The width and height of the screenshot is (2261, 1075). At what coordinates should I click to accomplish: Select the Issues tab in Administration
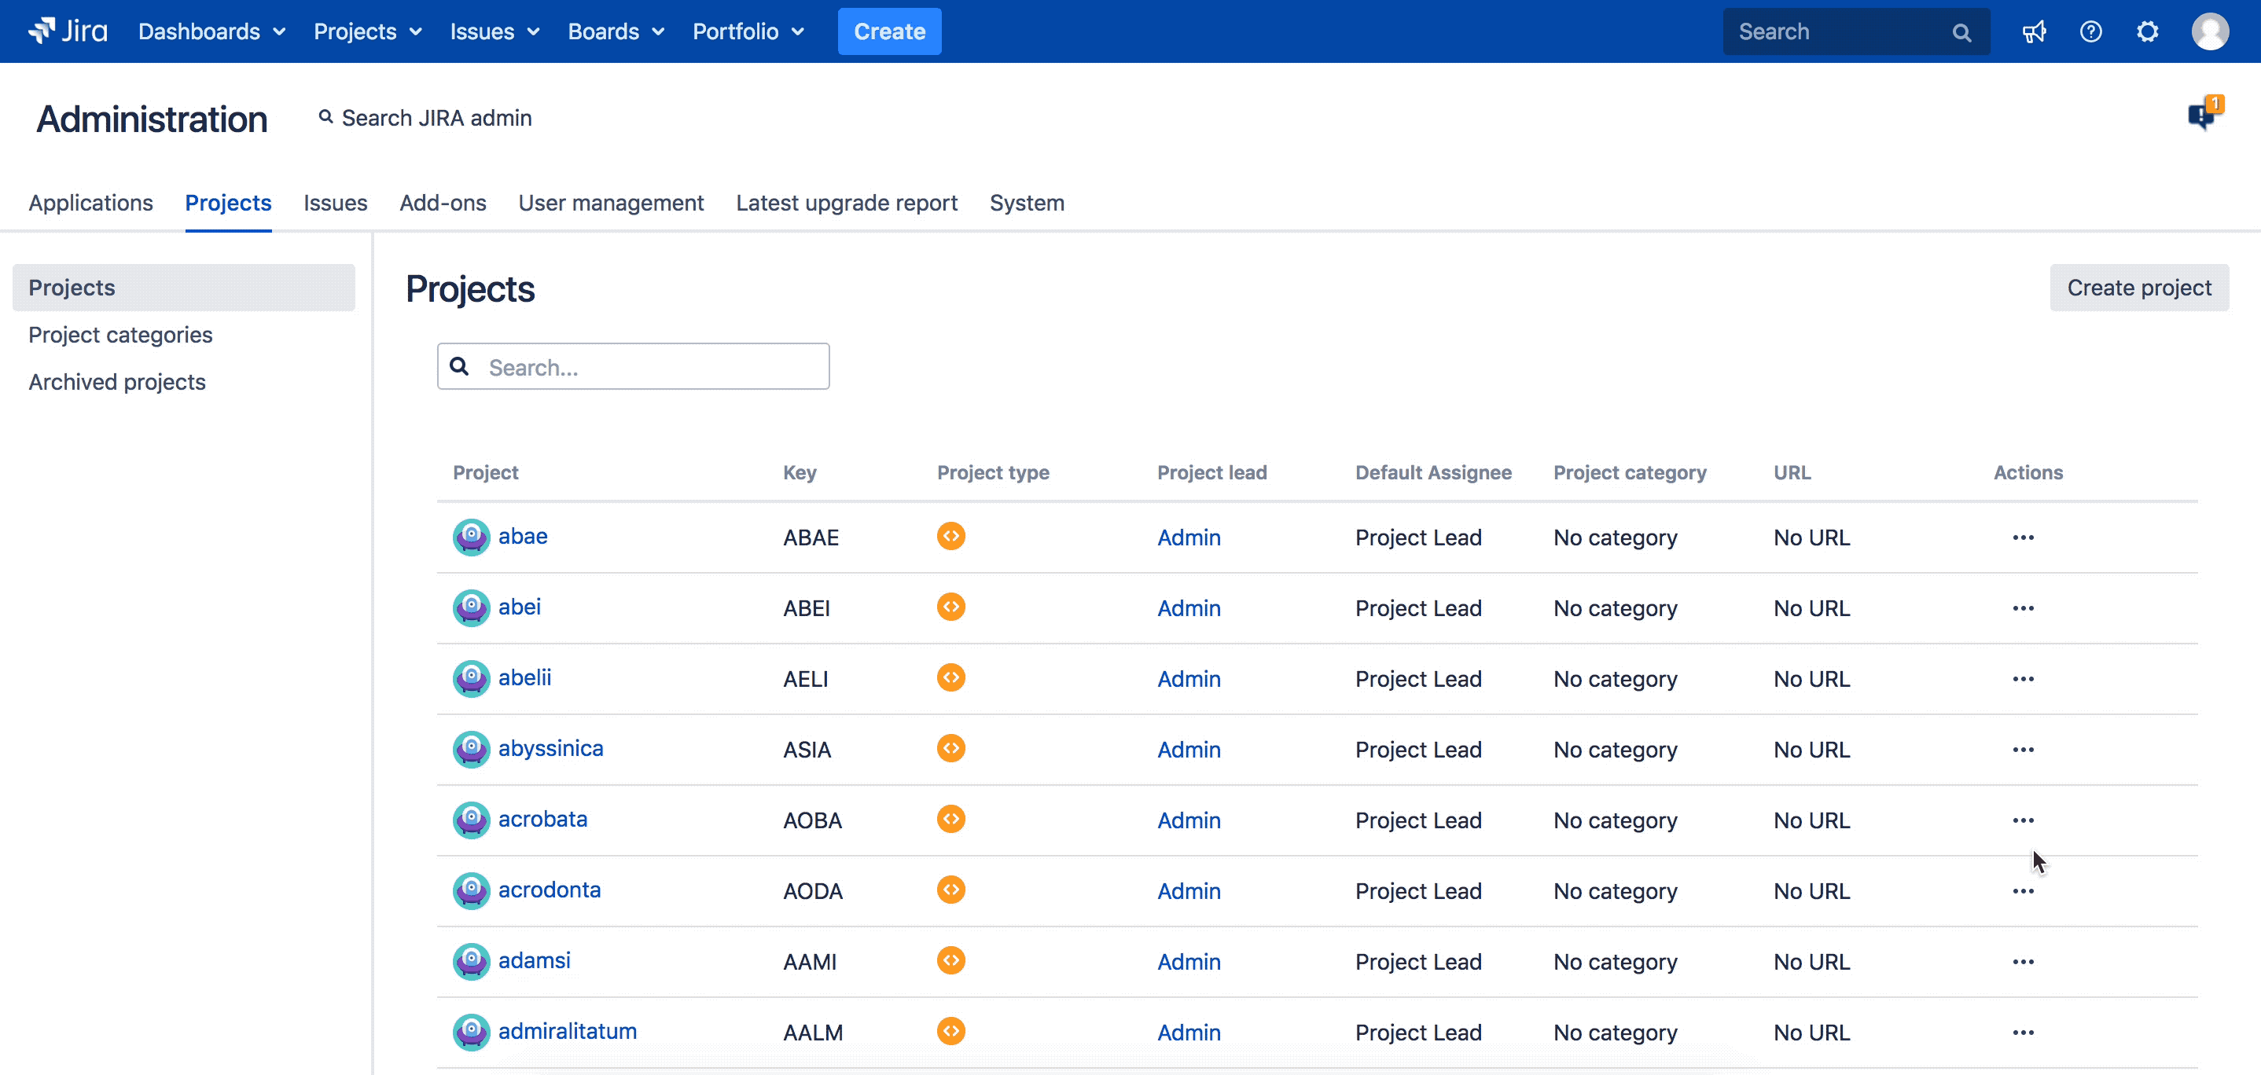[336, 202]
